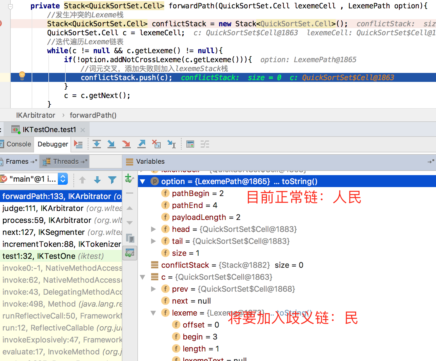Toggle the show watches glasses button

pos(130,253)
